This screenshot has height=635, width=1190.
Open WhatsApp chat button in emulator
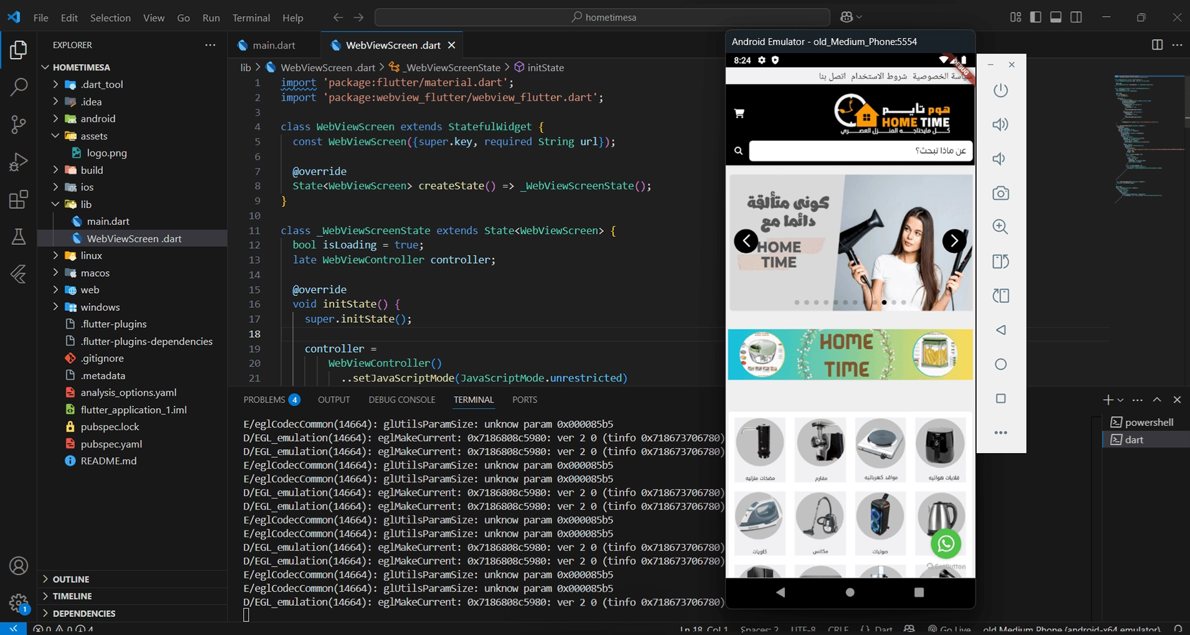[x=946, y=543]
